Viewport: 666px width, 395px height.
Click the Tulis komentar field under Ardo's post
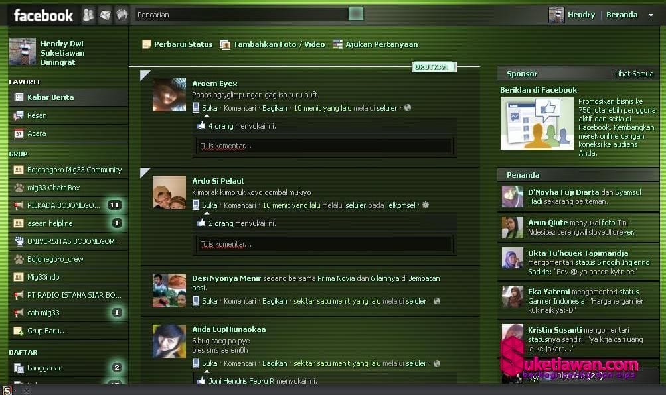pyautogui.click(x=324, y=244)
